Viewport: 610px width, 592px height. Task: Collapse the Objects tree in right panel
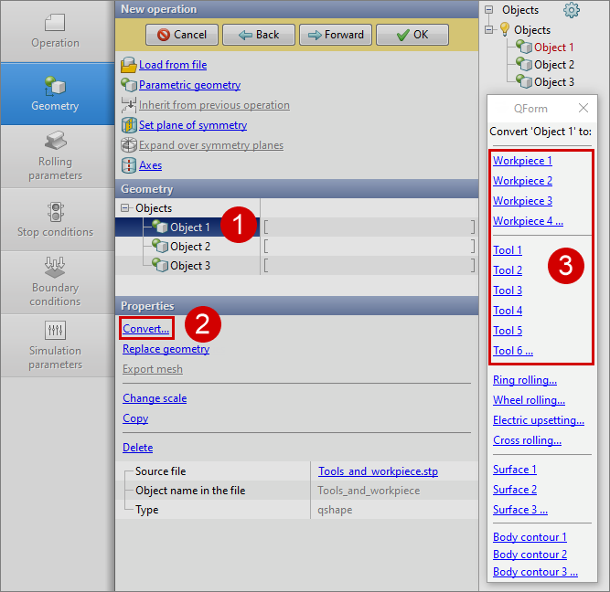(491, 30)
